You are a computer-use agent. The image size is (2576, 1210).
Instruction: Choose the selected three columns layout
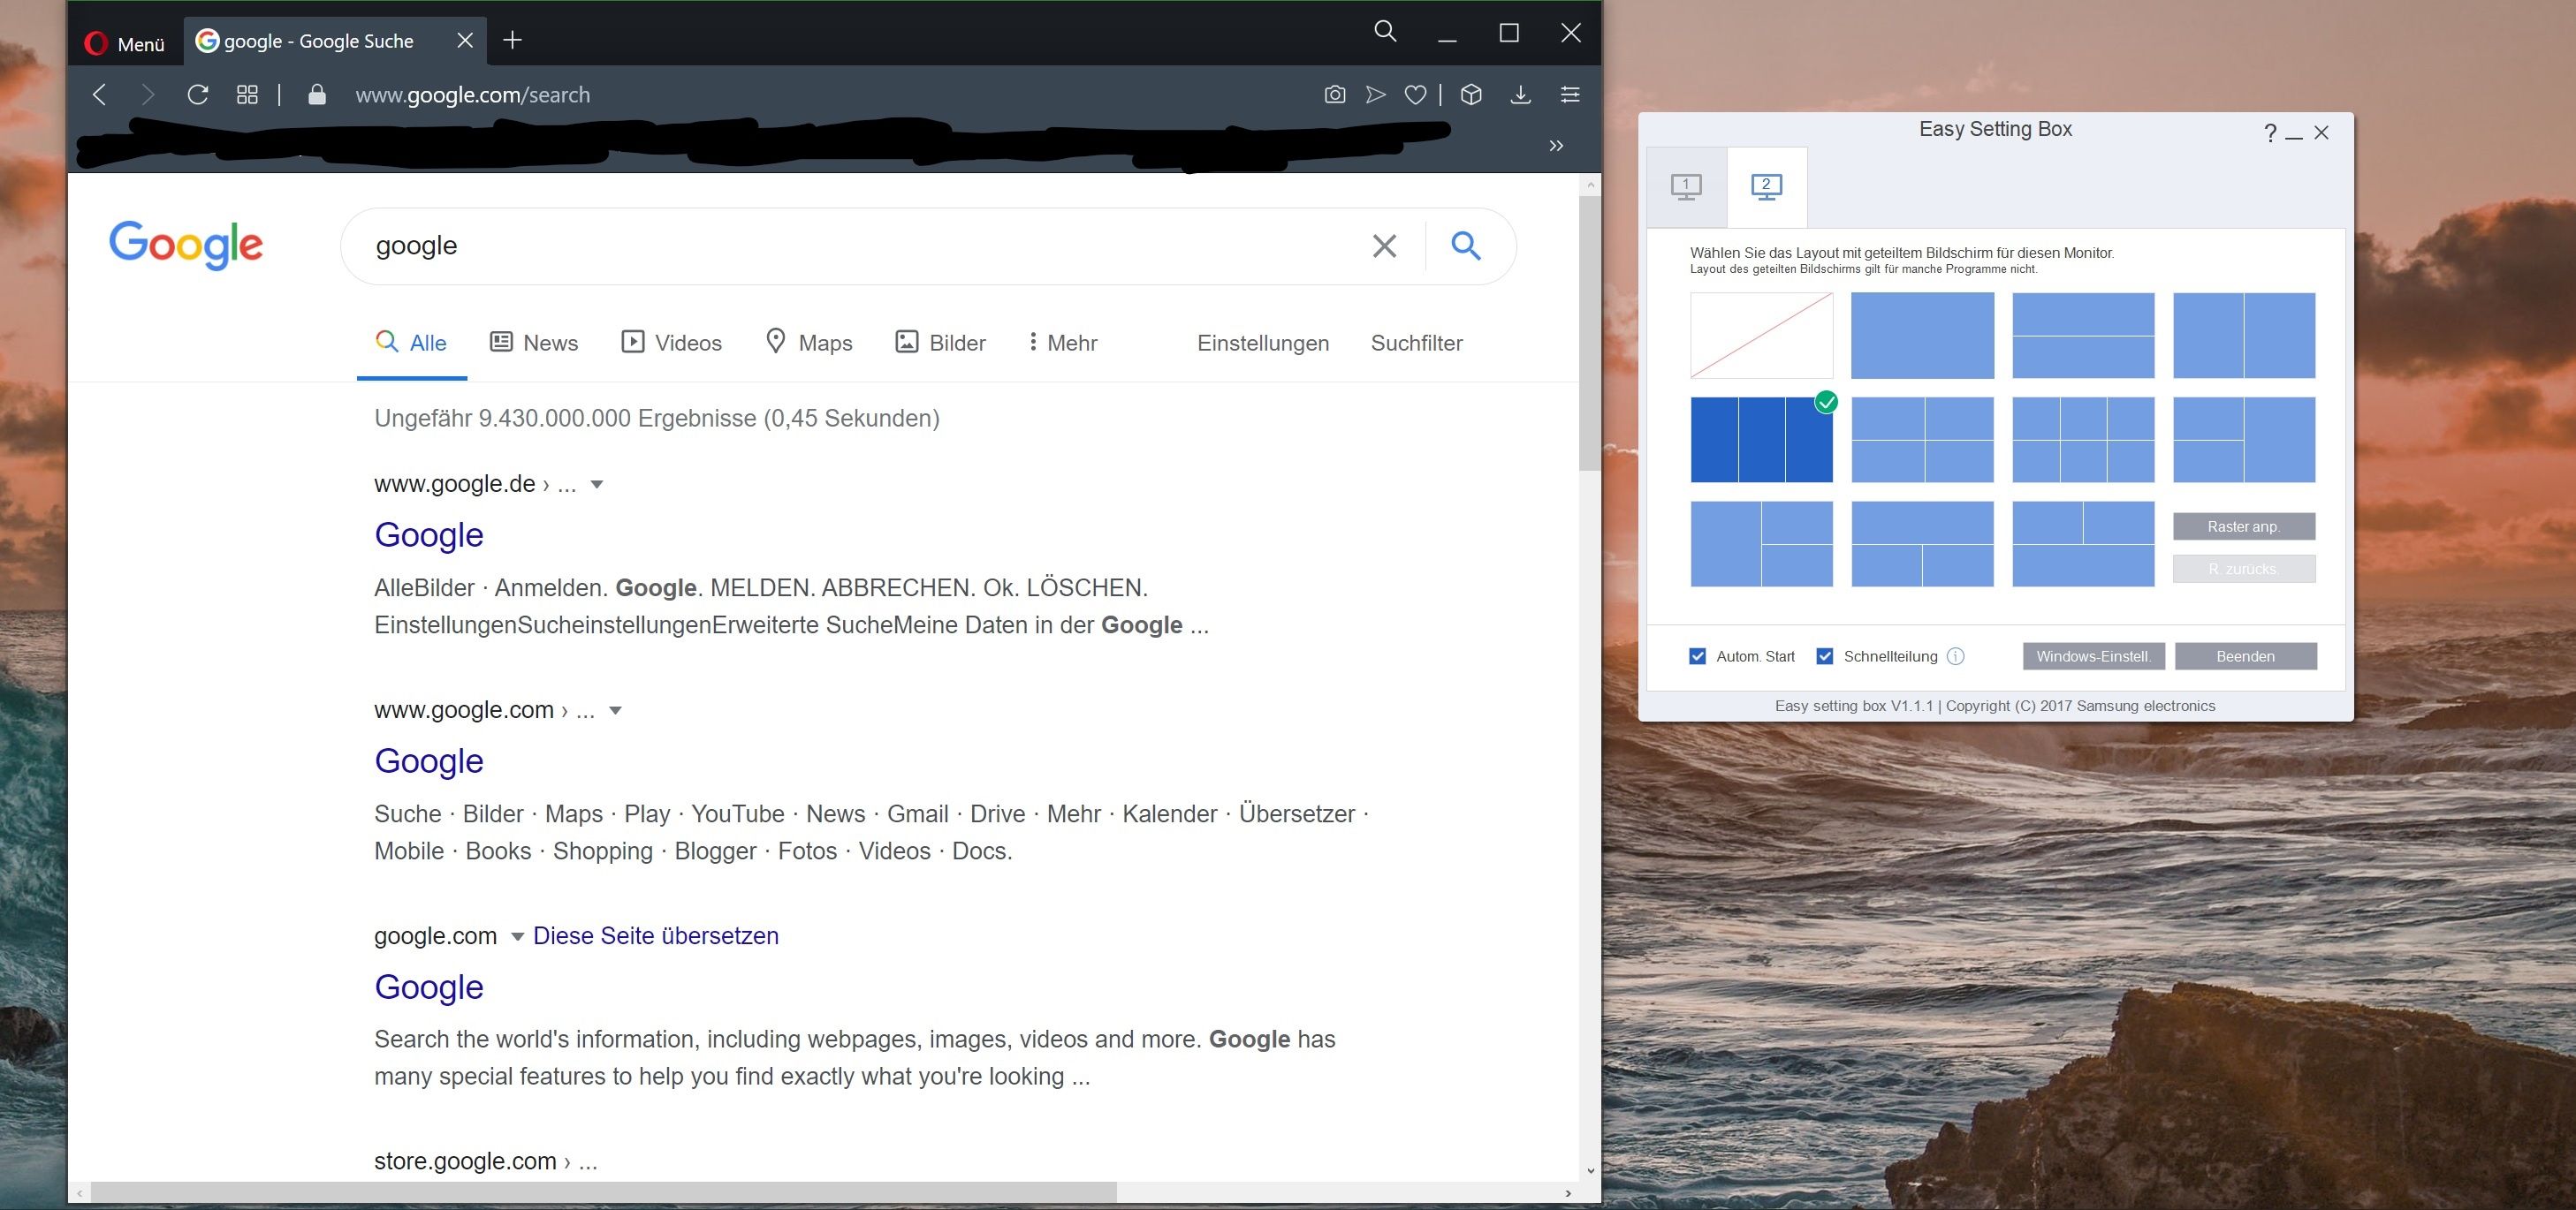pos(1761,440)
